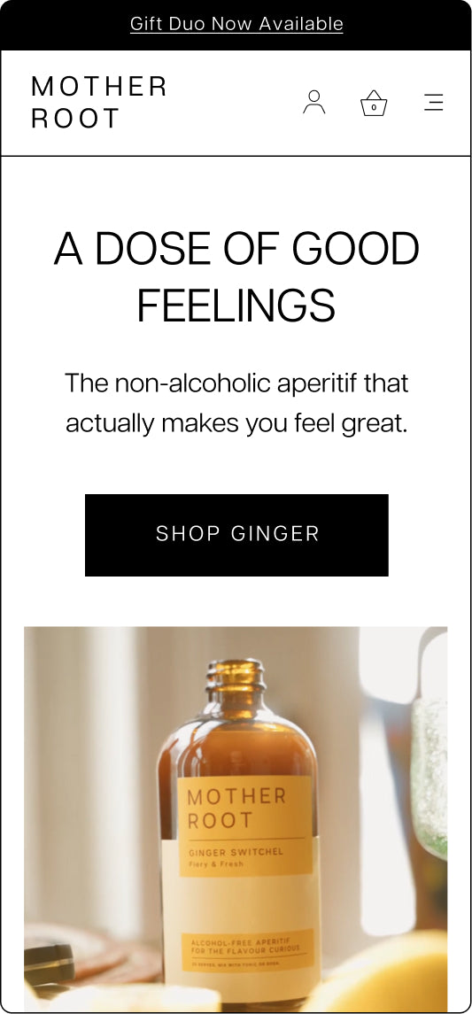Click the Mother Root label on the bottle

point(236,809)
